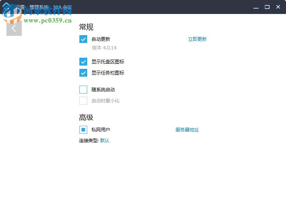Screen dimensions: 286x215
Task: Click the back arrow in the left sidebar
Action: (14, 28)
